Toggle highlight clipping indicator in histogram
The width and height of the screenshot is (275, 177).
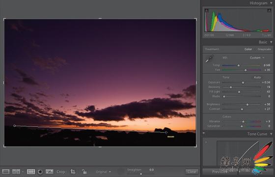coord(269,10)
